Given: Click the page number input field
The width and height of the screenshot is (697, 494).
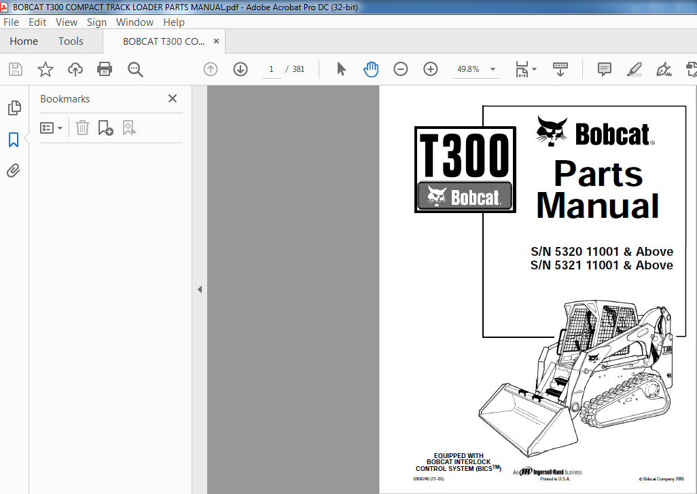Looking at the screenshot, I should click(x=271, y=69).
